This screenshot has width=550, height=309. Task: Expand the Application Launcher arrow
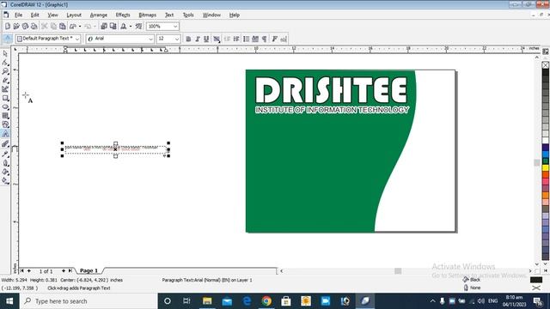131,27
